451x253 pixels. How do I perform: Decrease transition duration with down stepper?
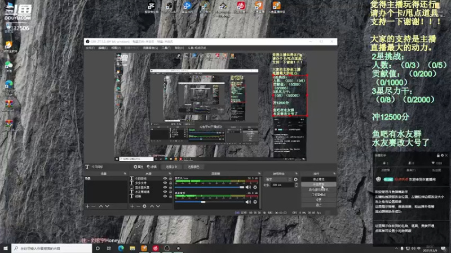pos(297,187)
